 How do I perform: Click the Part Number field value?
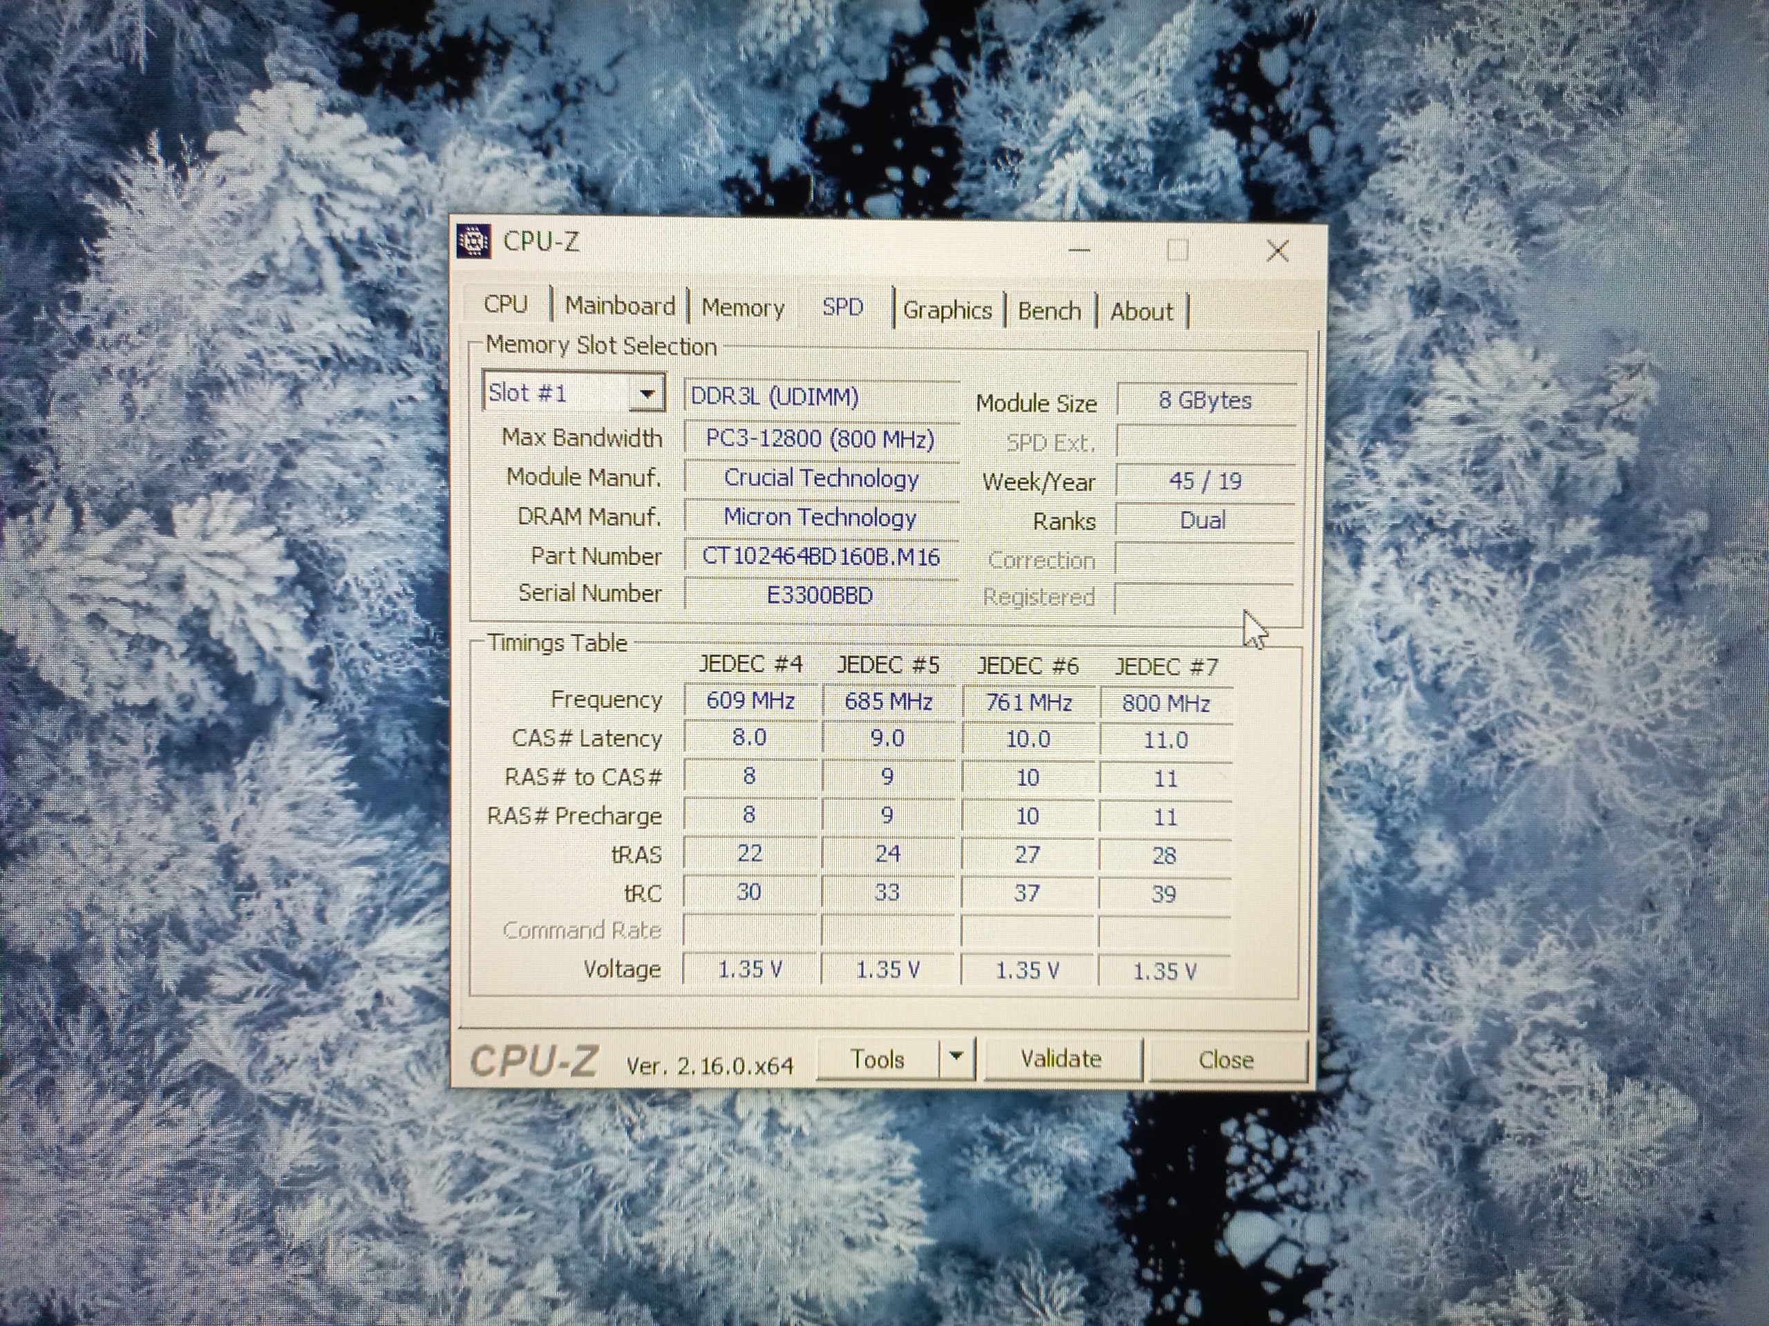(x=820, y=556)
